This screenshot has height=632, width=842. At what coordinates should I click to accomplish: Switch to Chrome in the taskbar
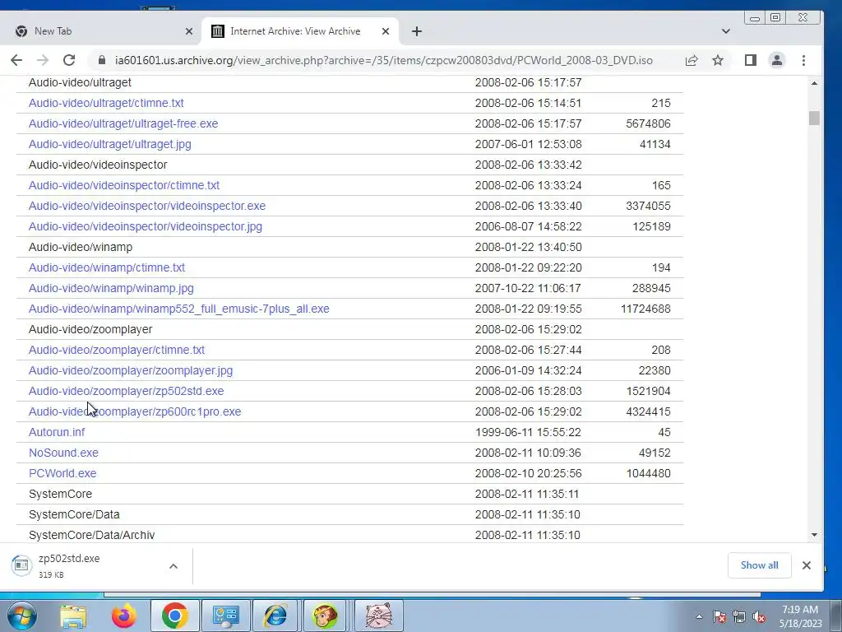pyautogui.click(x=174, y=616)
